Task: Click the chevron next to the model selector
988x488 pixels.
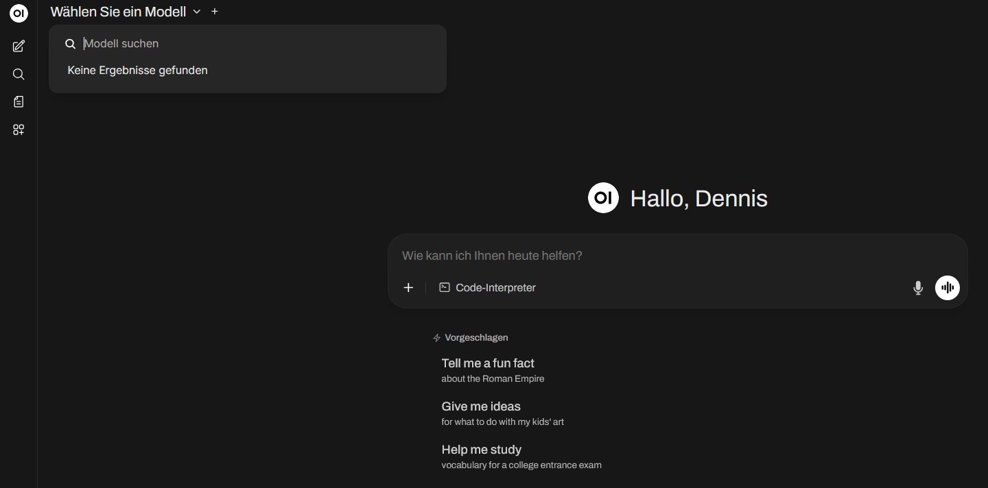Action: 197,12
